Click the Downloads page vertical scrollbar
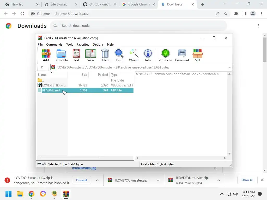The image size is (267, 200). tap(265, 49)
